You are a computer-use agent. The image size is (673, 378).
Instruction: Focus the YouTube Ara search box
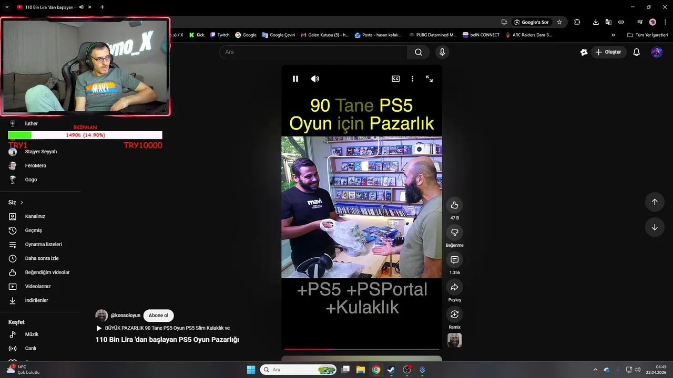(313, 52)
